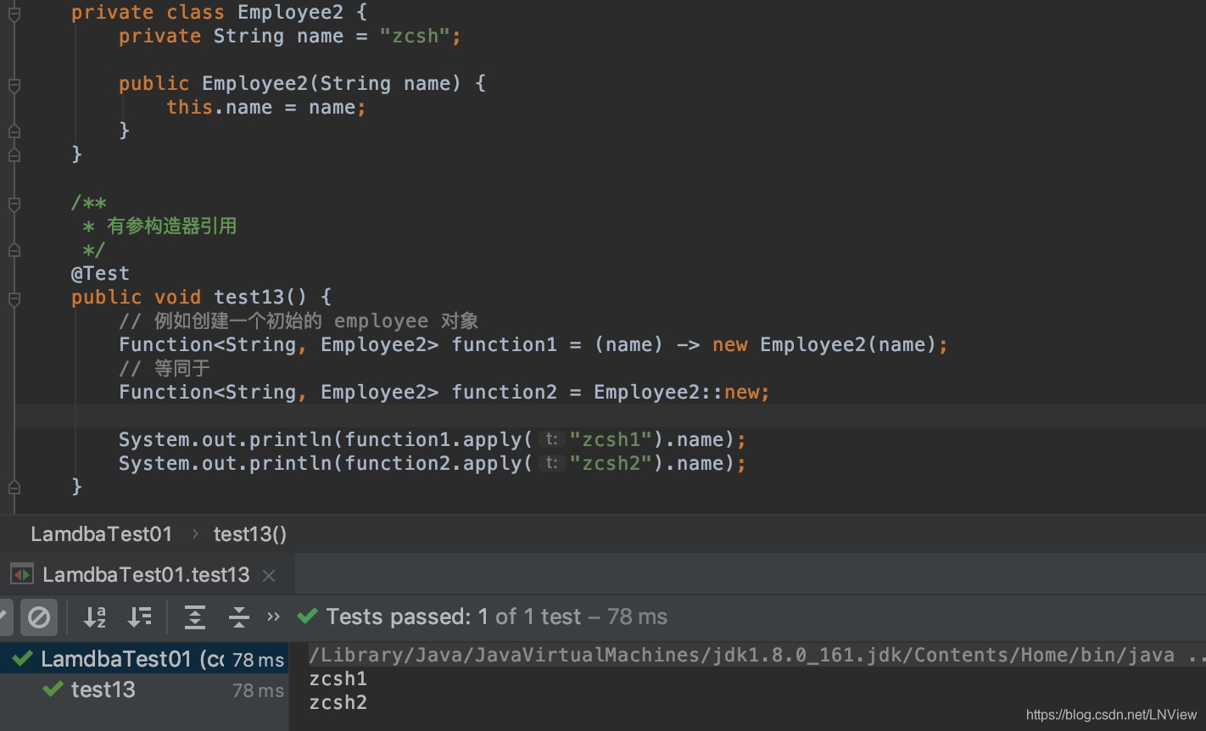Viewport: 1206px width, 731px height.
Task: Click zcsh1 console output line
Action: [x=338, y=678]
